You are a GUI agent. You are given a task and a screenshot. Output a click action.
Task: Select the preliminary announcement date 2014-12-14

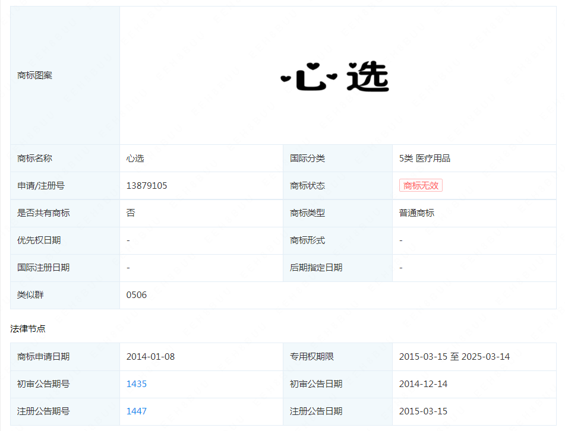coord(423,384)
